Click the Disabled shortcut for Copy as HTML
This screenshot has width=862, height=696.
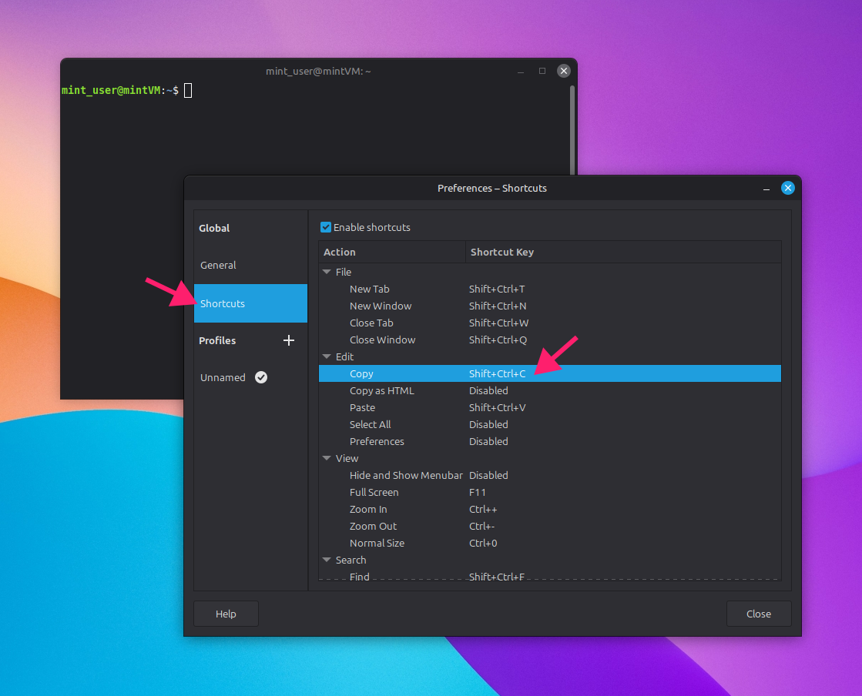tap(488, 390)
